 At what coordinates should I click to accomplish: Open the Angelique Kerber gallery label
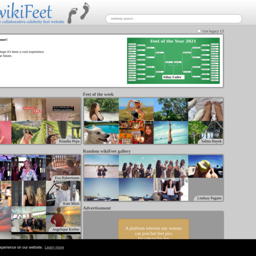pyautogui.click(x=66, y=229)
